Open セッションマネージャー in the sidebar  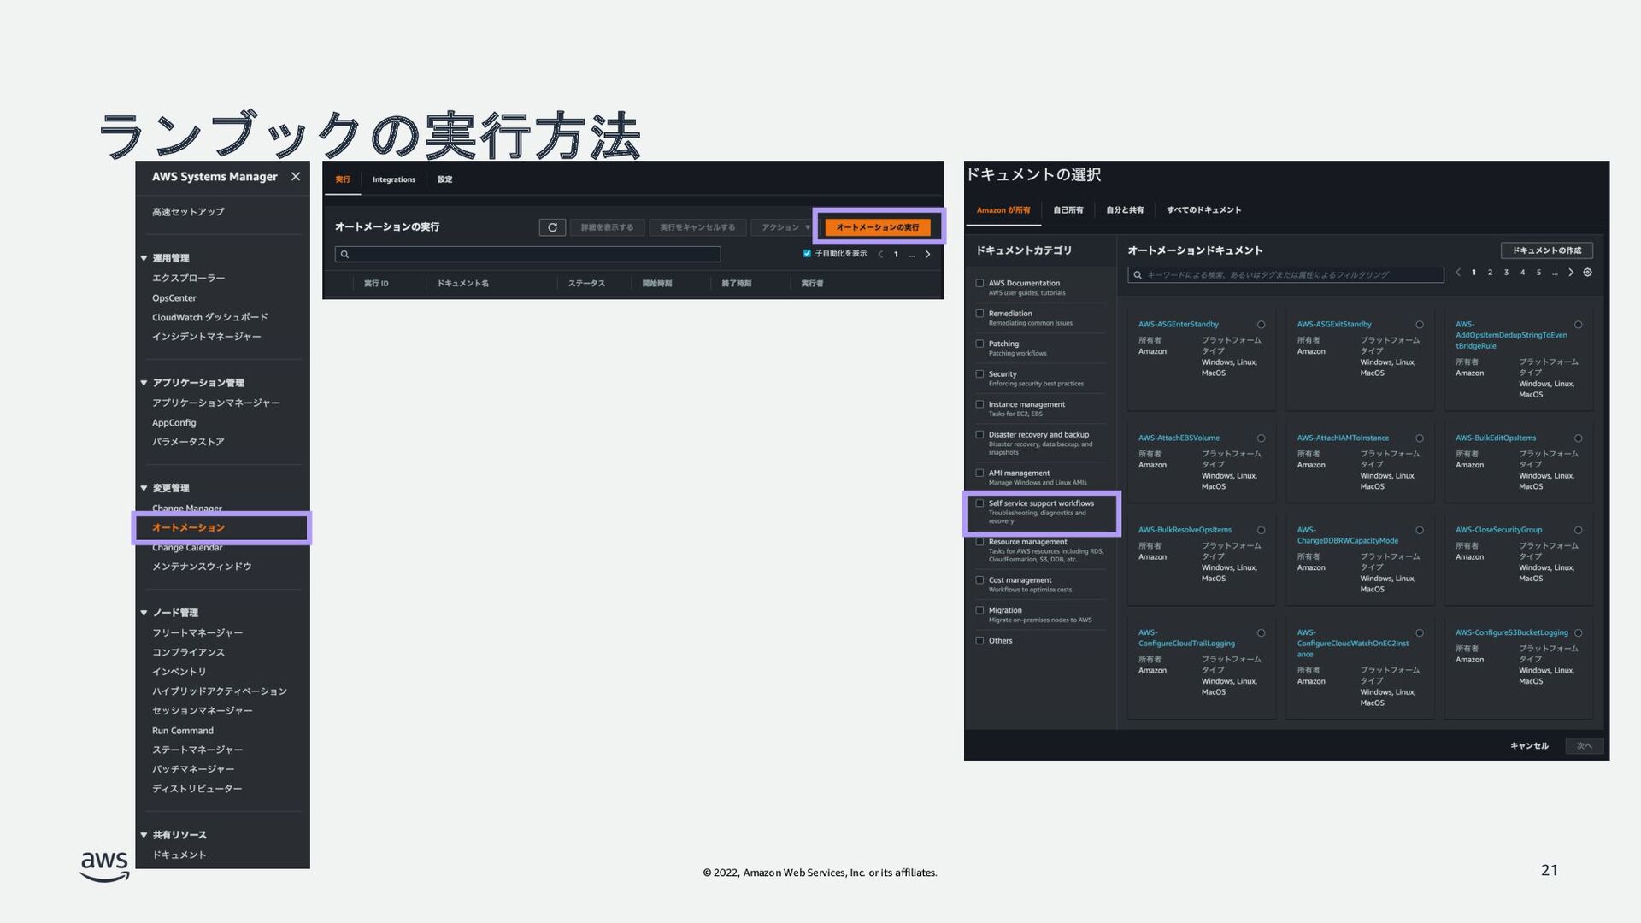tap(202, 711)
